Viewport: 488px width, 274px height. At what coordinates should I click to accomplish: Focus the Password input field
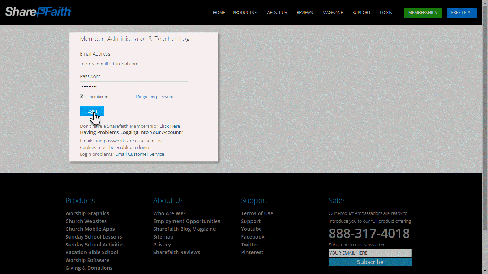click(134, 87)
